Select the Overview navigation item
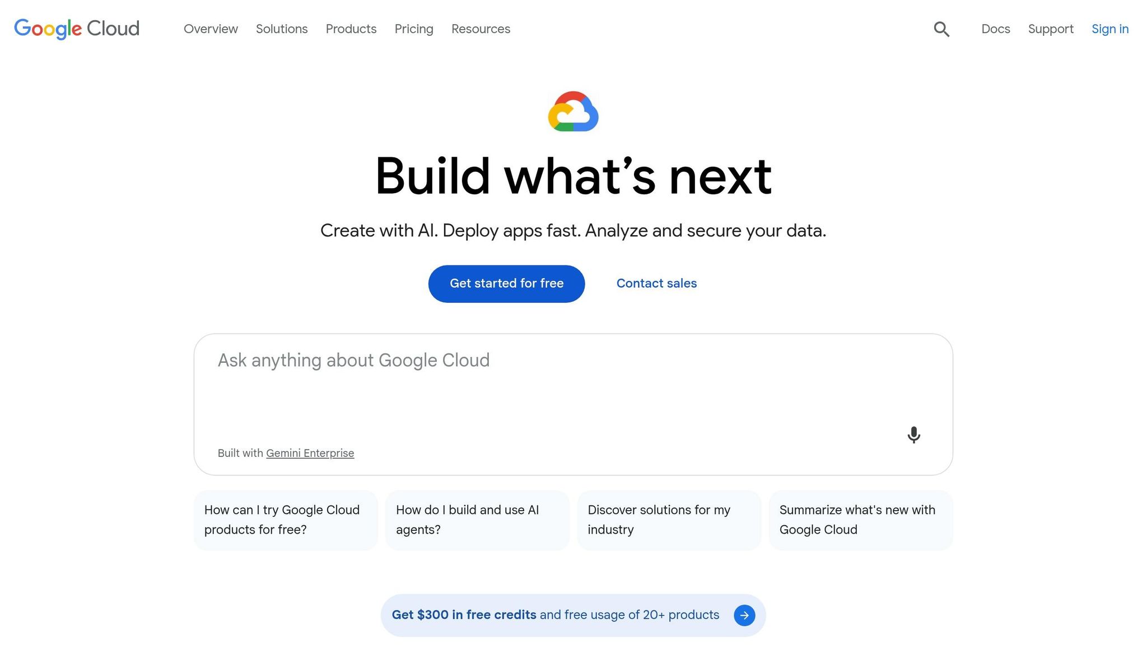1147x645 pixels. click(x=211, y=29)
